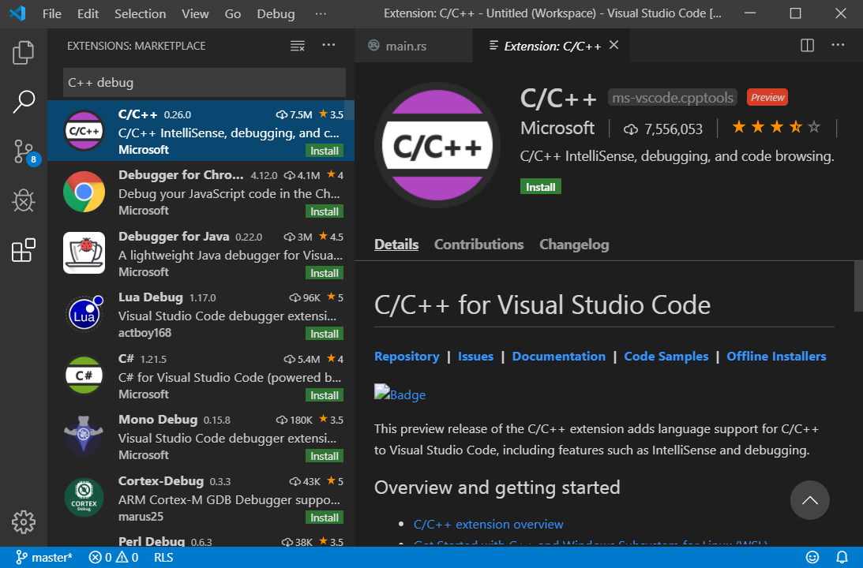Select C# extension icon in list

84,375
